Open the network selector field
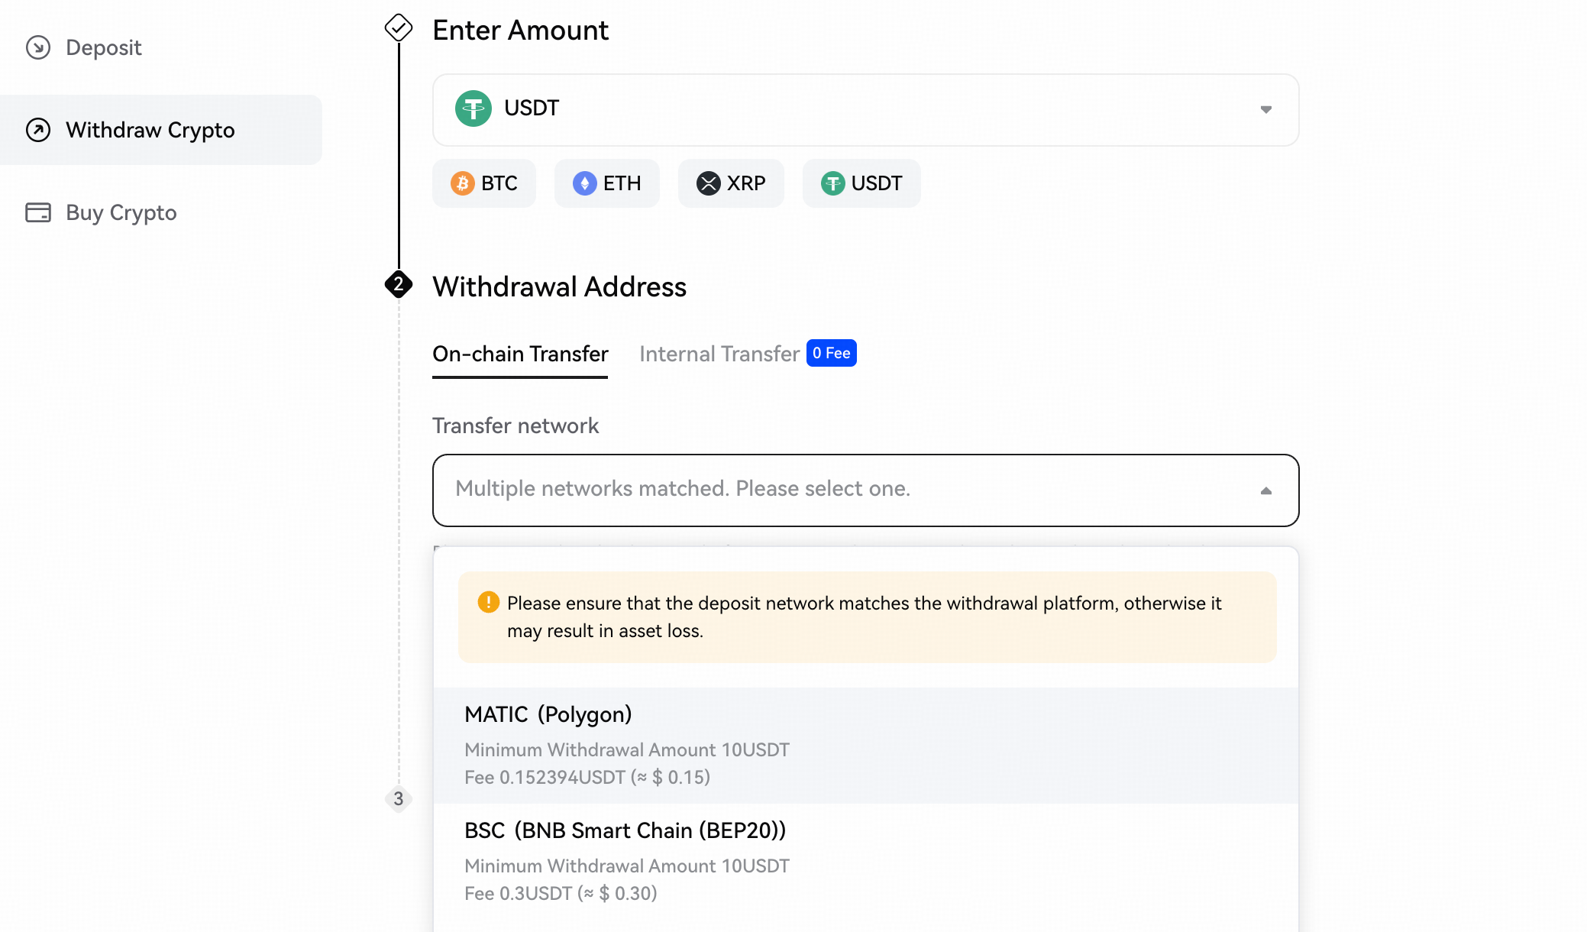Image resolution: width=1587 pixels, height=932 pixels. (x=866, y=490)
